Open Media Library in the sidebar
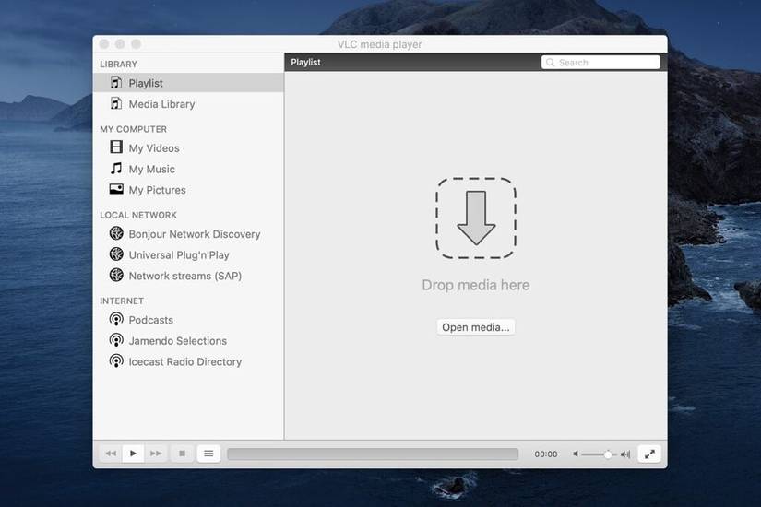This screenshot has width=761, height=507. tap(188, 104)
